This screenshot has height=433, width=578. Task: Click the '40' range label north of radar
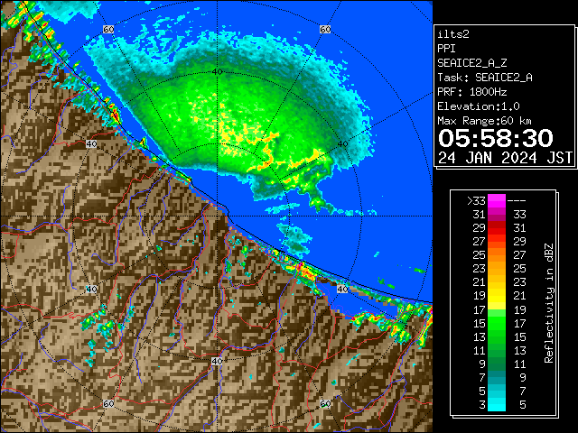pos(217,71)
